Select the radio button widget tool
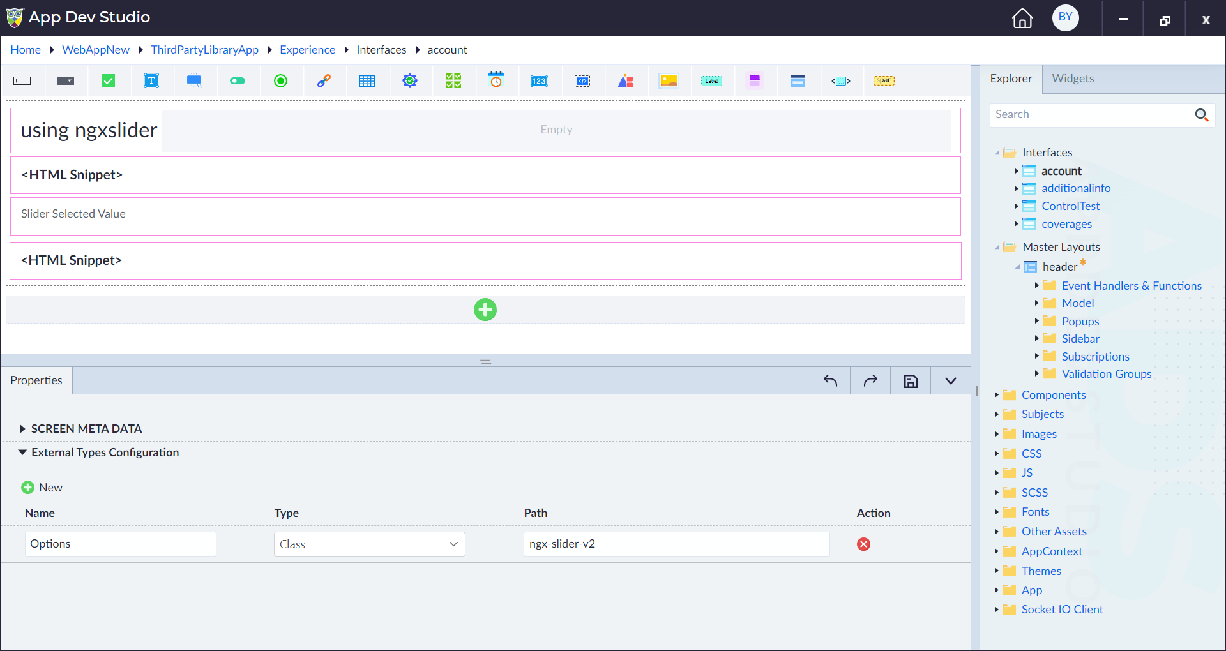1226x651 pixels. pyautogui.click(x=280, y=81)
